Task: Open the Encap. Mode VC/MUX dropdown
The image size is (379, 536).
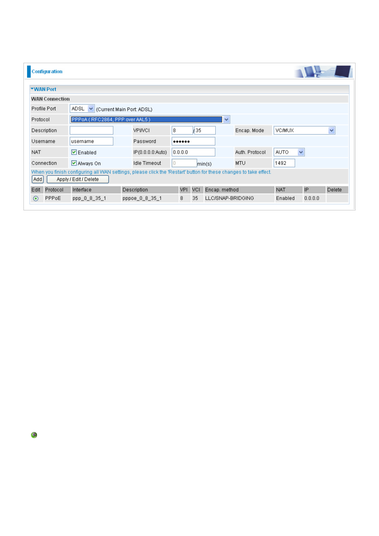Action: [x=304, y=131]
